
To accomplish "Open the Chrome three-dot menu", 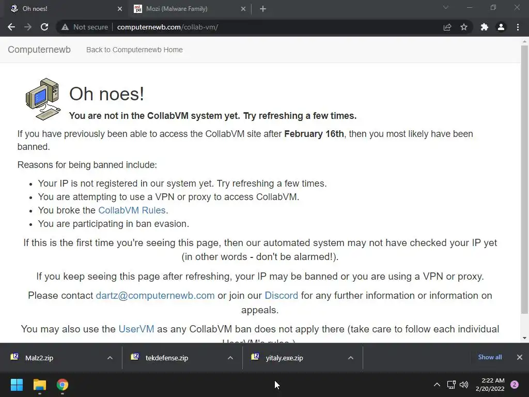I will 518,27.
